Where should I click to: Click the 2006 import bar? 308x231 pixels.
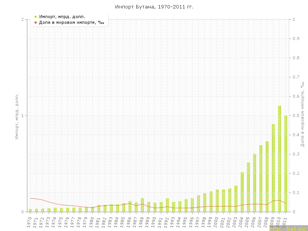pyautogui.click(x=254, y=183)
